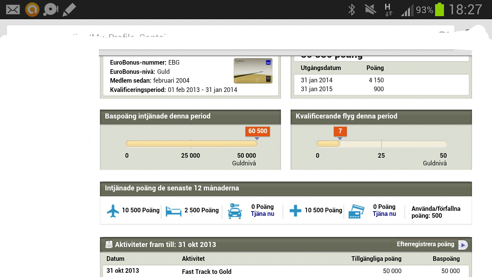Click the Tillgängliga poäng column header
The height and width of the screenshot is (277, 492).
tap(376, 259)
